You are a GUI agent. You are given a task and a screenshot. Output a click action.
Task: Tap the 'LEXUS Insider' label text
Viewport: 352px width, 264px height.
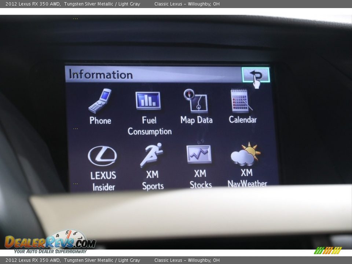(x=103, y=181)
